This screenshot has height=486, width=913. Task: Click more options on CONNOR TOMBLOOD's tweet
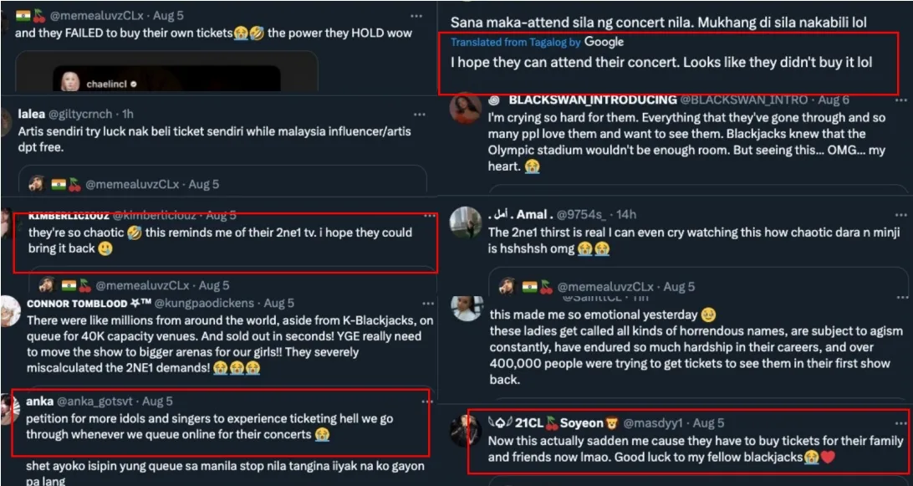point(416,303)
